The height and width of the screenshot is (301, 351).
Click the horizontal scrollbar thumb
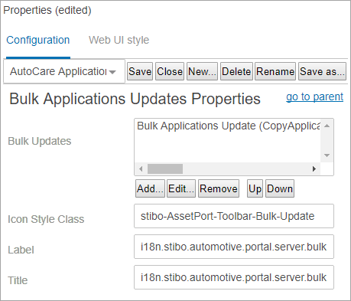pos(165,168)
